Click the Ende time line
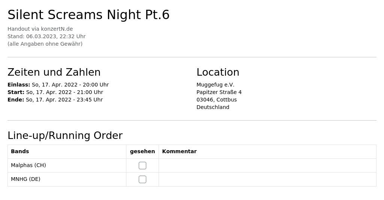The width and height of the screenshot is (384, 200). 55,100
